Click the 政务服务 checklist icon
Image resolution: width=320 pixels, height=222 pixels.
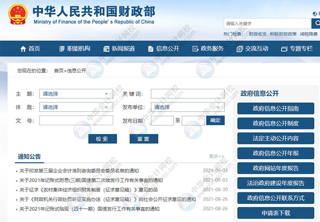coord(195,49)
